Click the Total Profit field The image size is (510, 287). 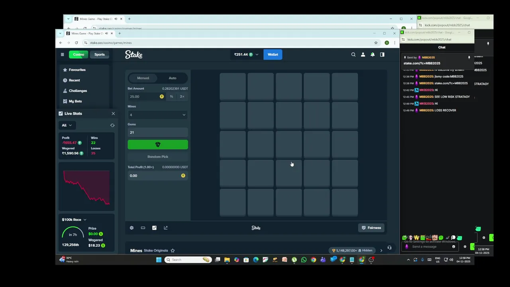tap(158, 176)
